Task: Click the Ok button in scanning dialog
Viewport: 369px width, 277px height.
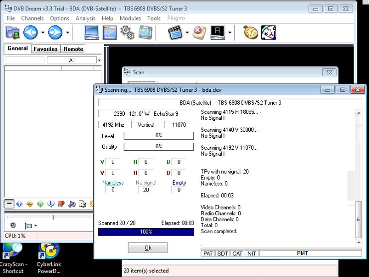Action: tap(148, 248)
